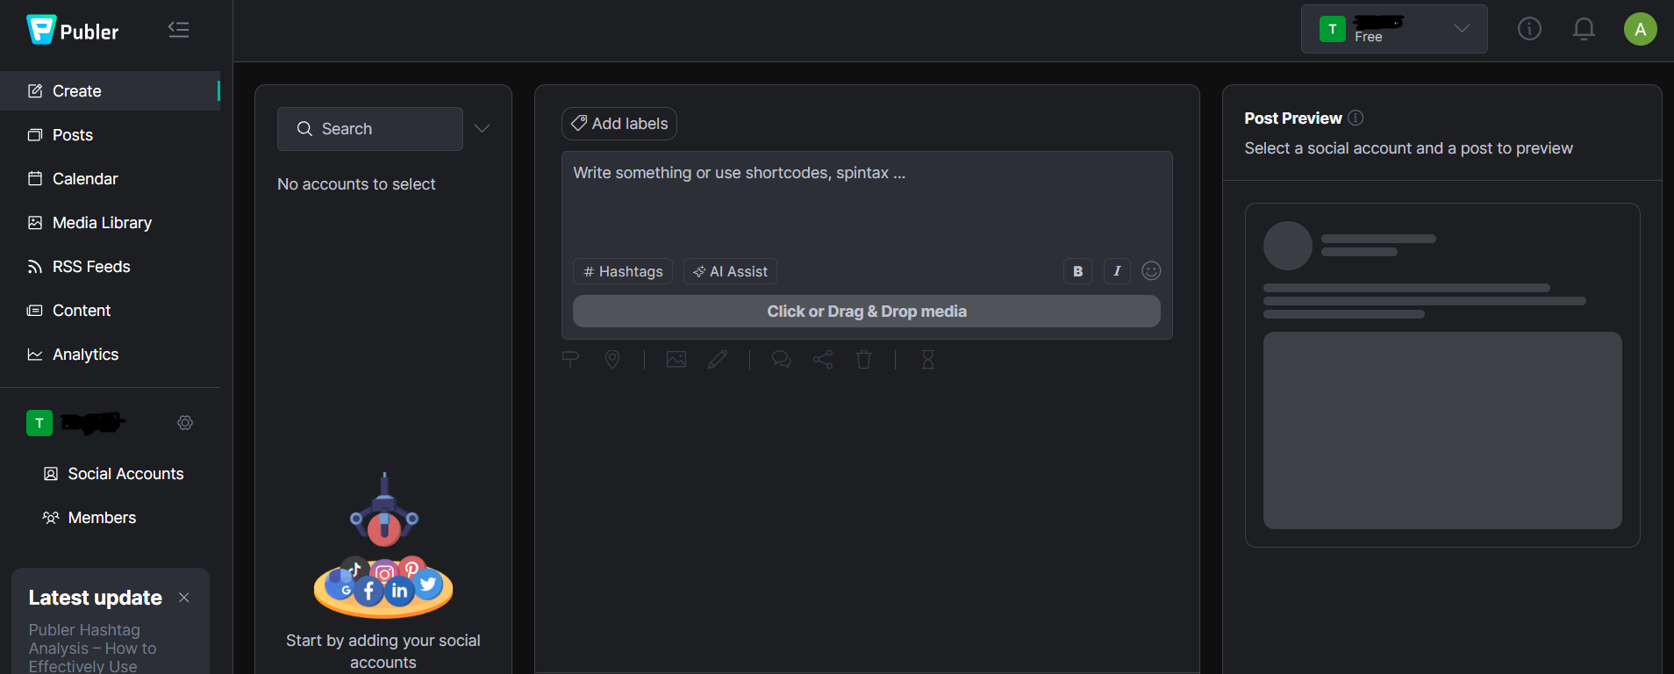Click the hourglass icon below editor
This screenshot has height=674, width=1674.
click(927, 360)
